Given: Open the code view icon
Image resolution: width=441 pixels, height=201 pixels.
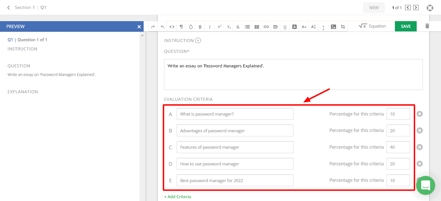Looking at the screenshot, I should click(x=172, y=27).
